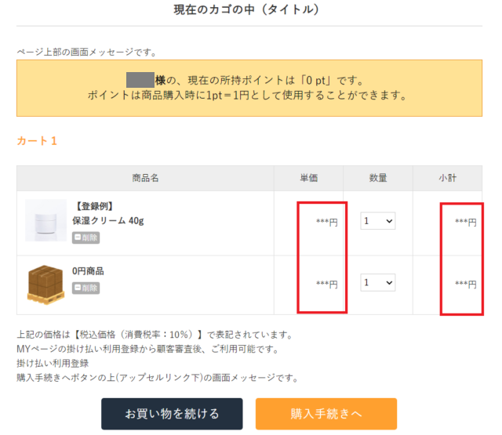Remove the 0円商品 item from cart
Screen dimensions: 502x435
click(x=85, y=288)
